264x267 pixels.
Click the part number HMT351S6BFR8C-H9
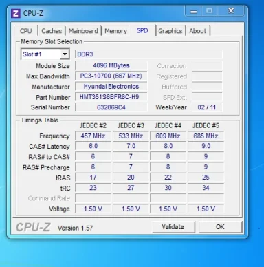point(111,97)
